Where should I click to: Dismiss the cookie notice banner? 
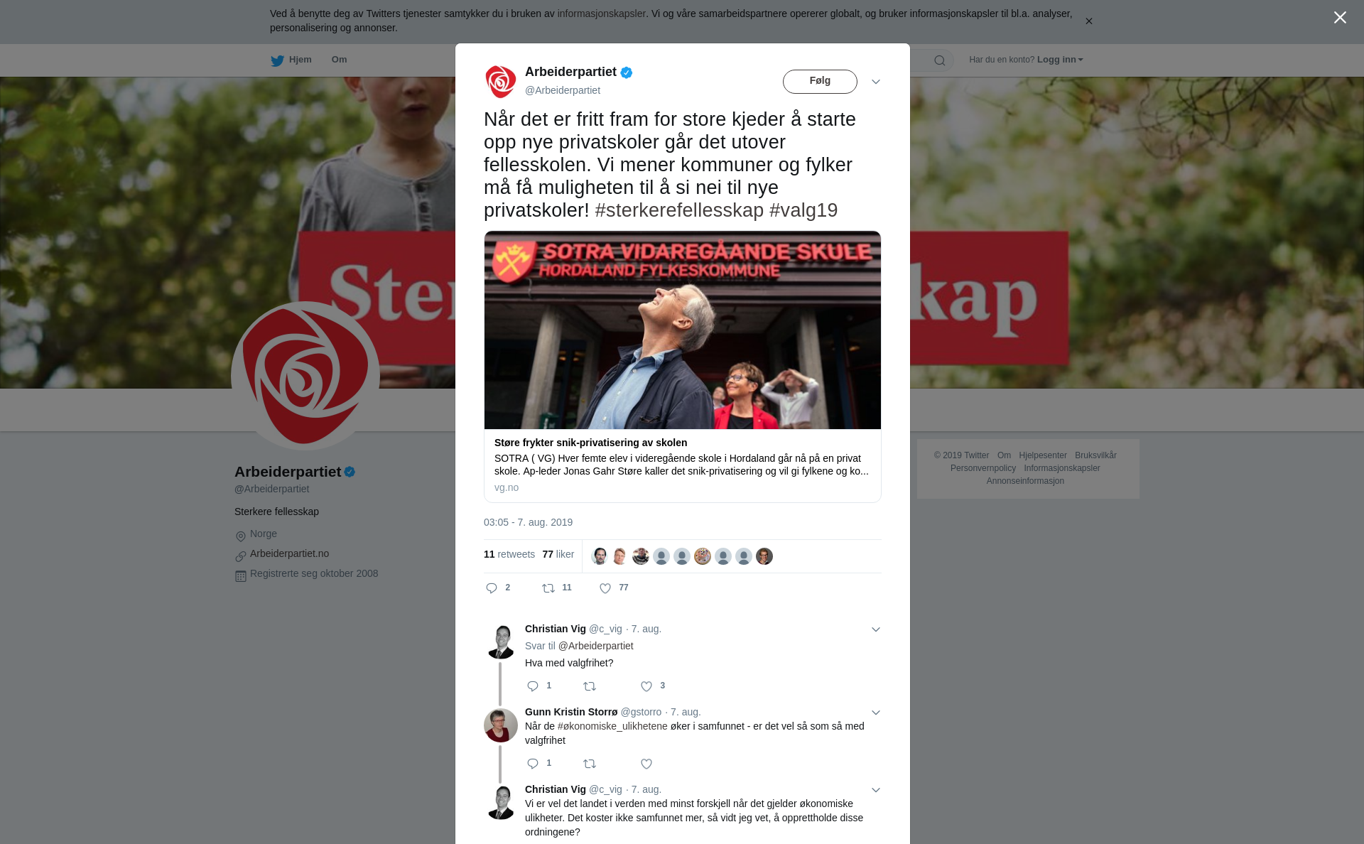coord(1088,21)
